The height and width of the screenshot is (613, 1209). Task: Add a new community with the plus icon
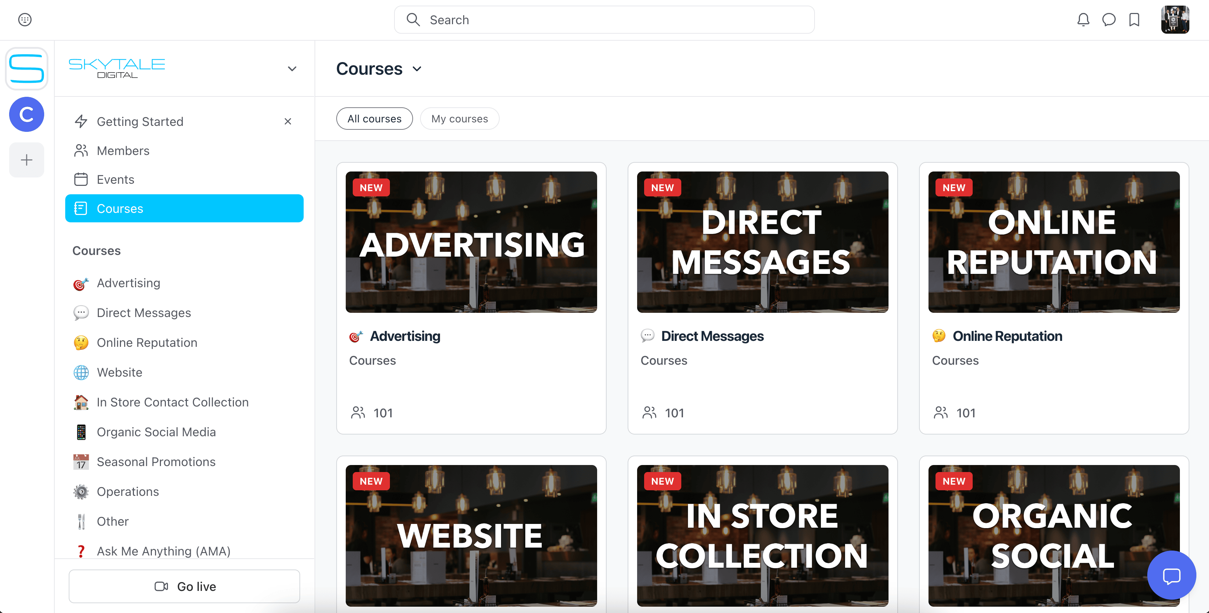coord(27,160)
